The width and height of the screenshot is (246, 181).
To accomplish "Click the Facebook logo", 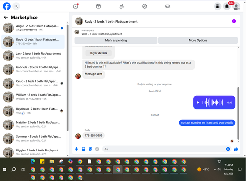I will pos(7,6).
